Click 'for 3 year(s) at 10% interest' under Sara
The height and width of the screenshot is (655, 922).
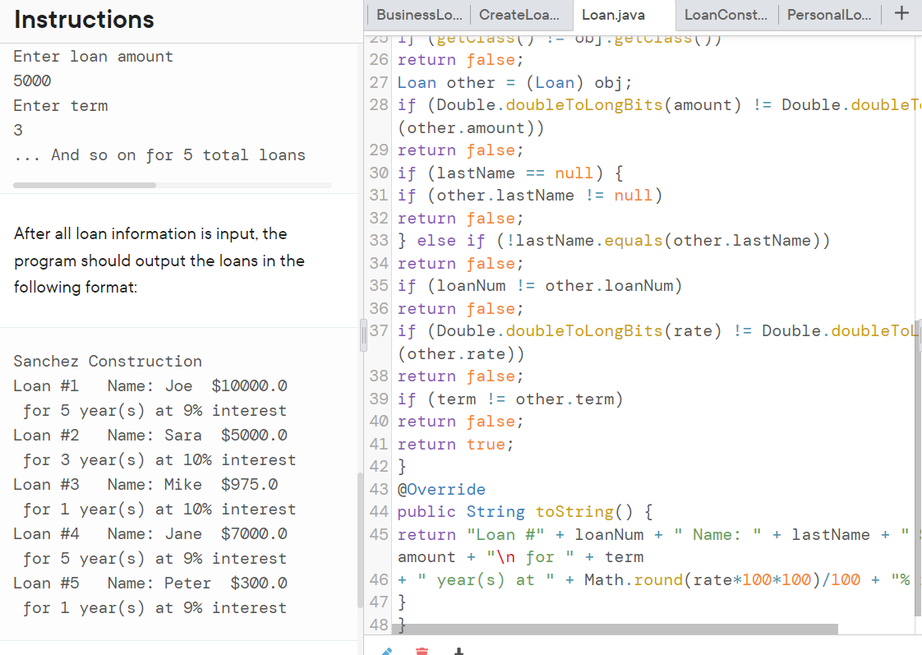coord(159,459)
